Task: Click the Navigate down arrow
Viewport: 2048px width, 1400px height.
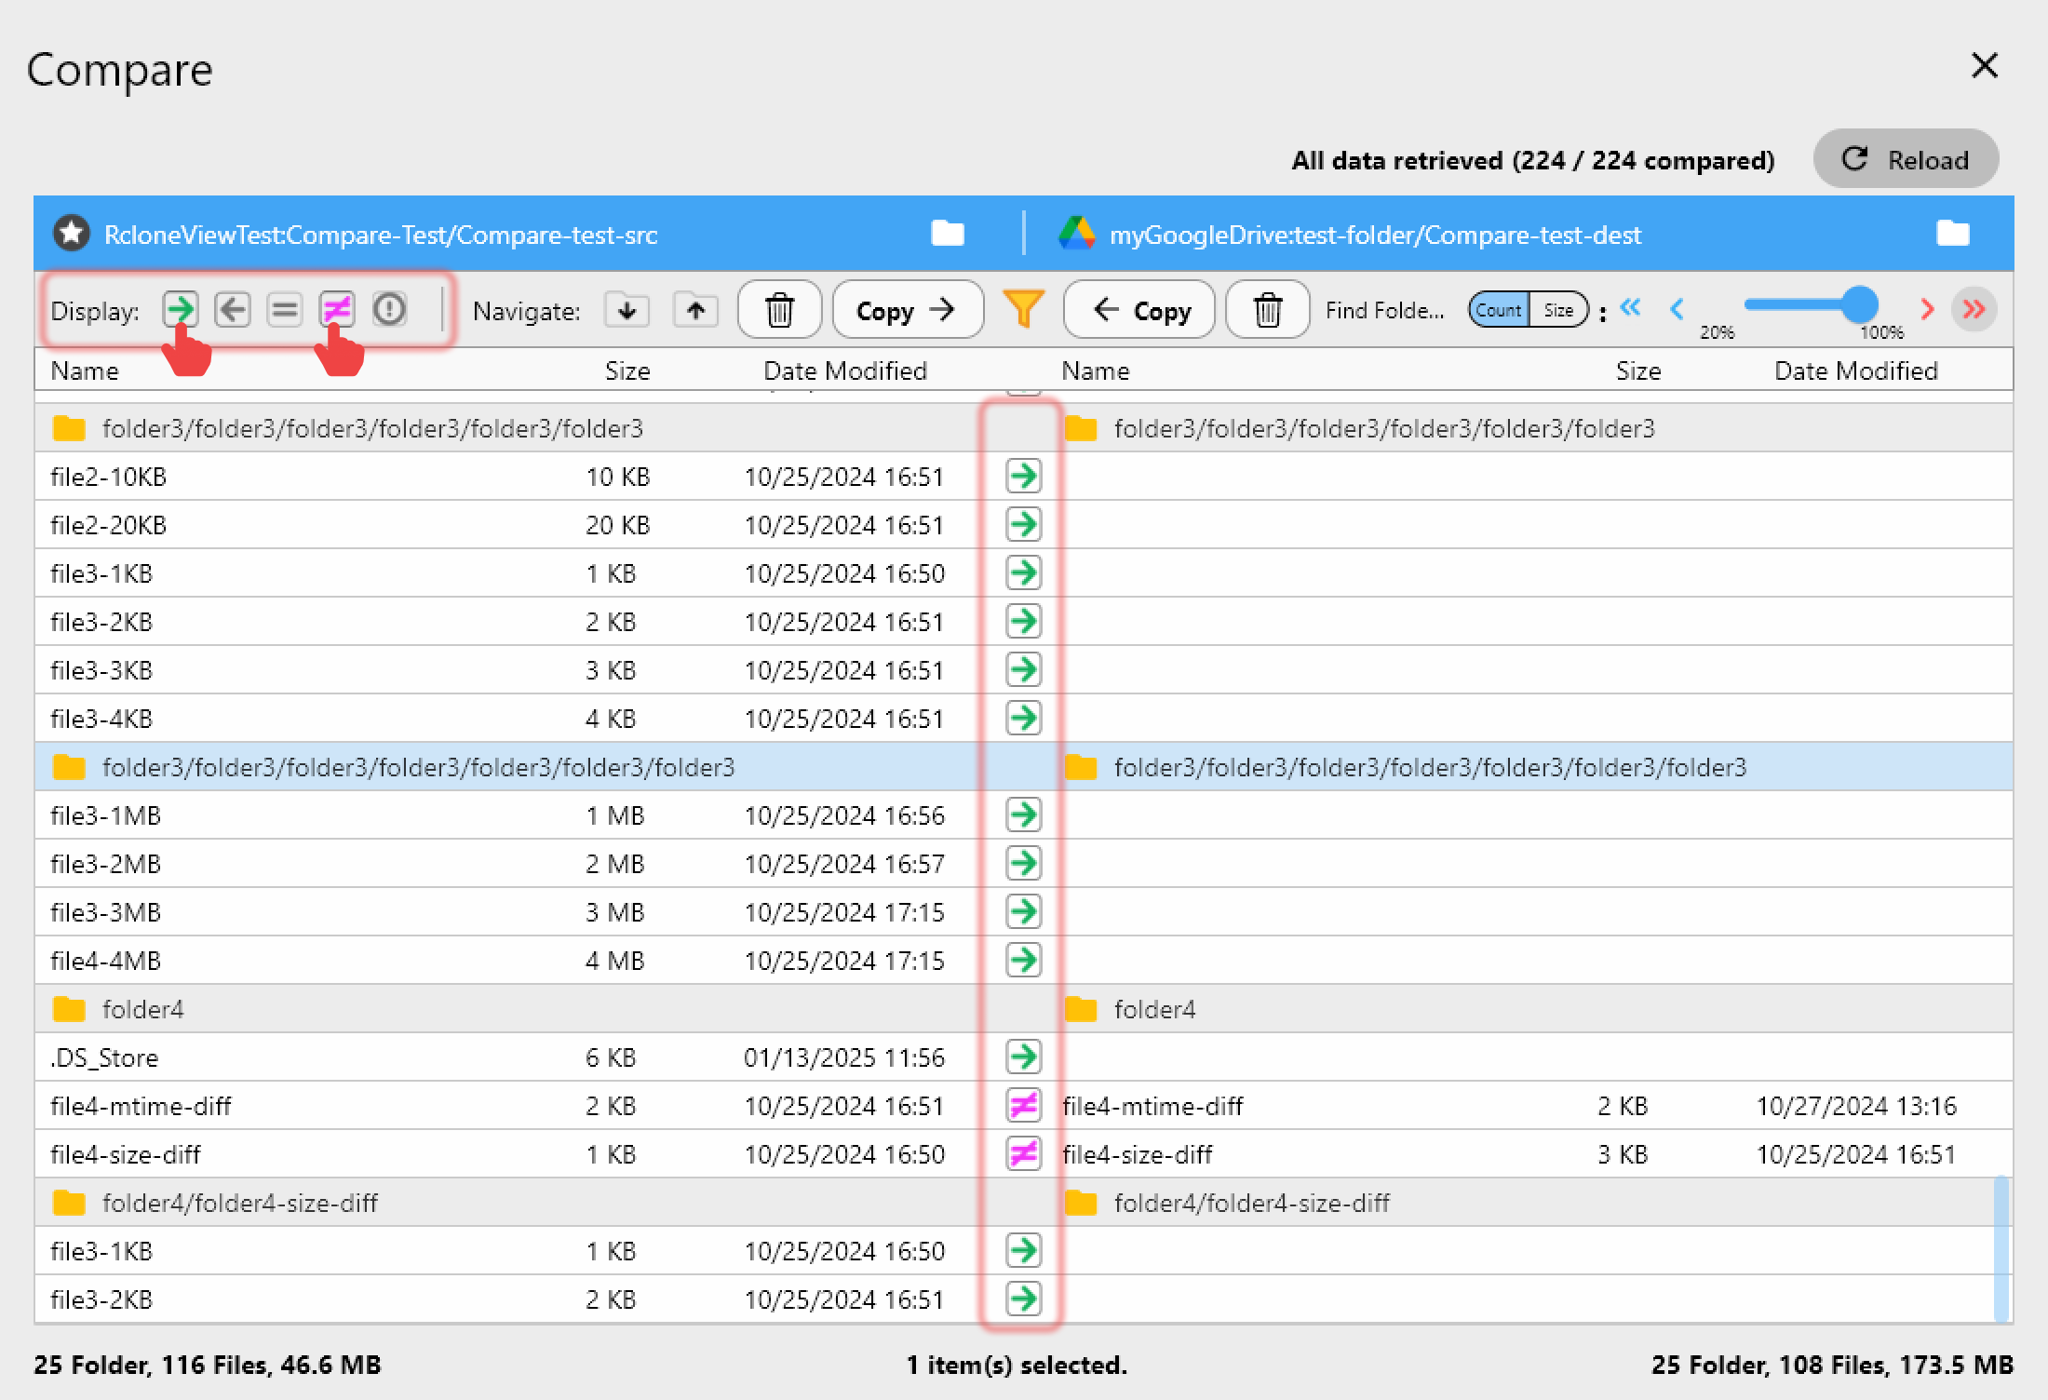Action: [627, 310]
